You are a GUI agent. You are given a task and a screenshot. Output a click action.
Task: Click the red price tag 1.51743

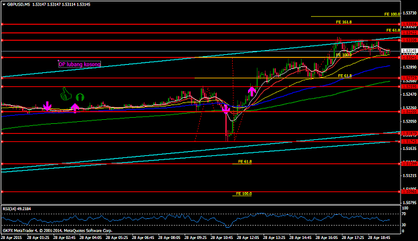(x=409, y=142)
